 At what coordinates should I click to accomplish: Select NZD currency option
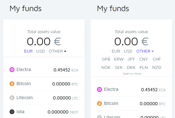click(157, 68)
